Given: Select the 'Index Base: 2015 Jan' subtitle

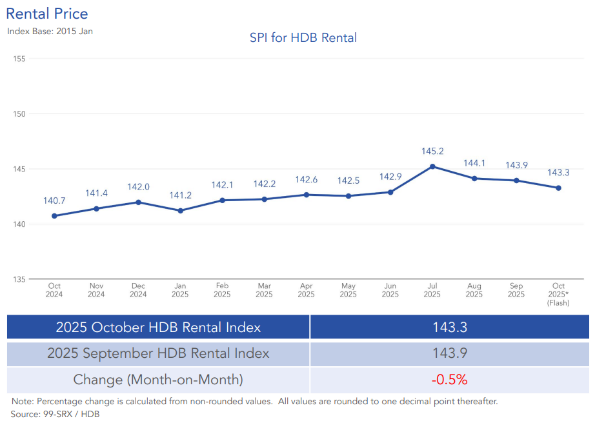Looking at the screenshot, I should pyautogui.click(x=50, y=30).
